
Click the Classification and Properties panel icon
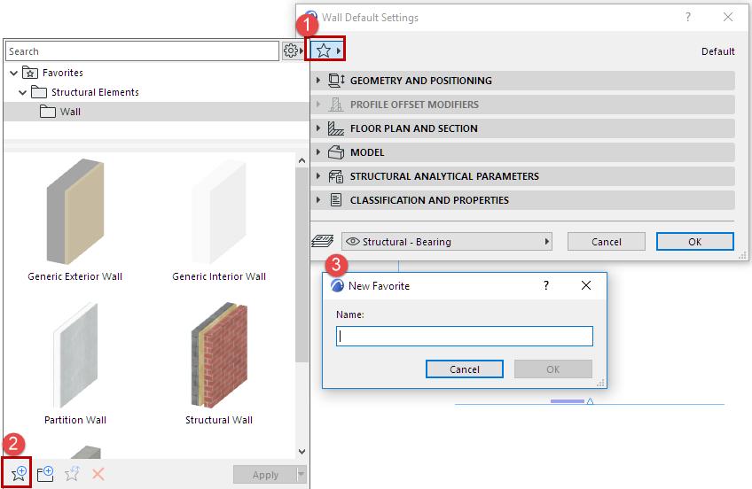coord(336,199)
